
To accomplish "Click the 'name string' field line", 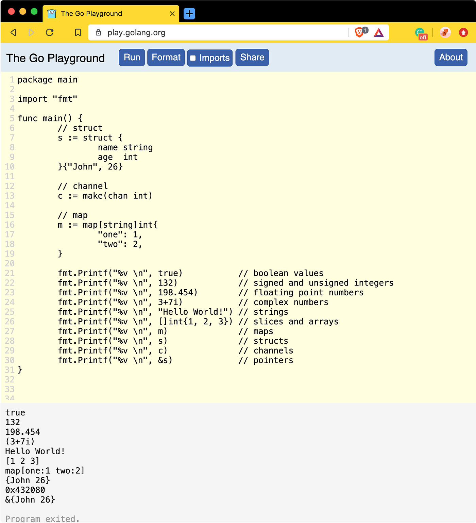I will coord(125,147).
